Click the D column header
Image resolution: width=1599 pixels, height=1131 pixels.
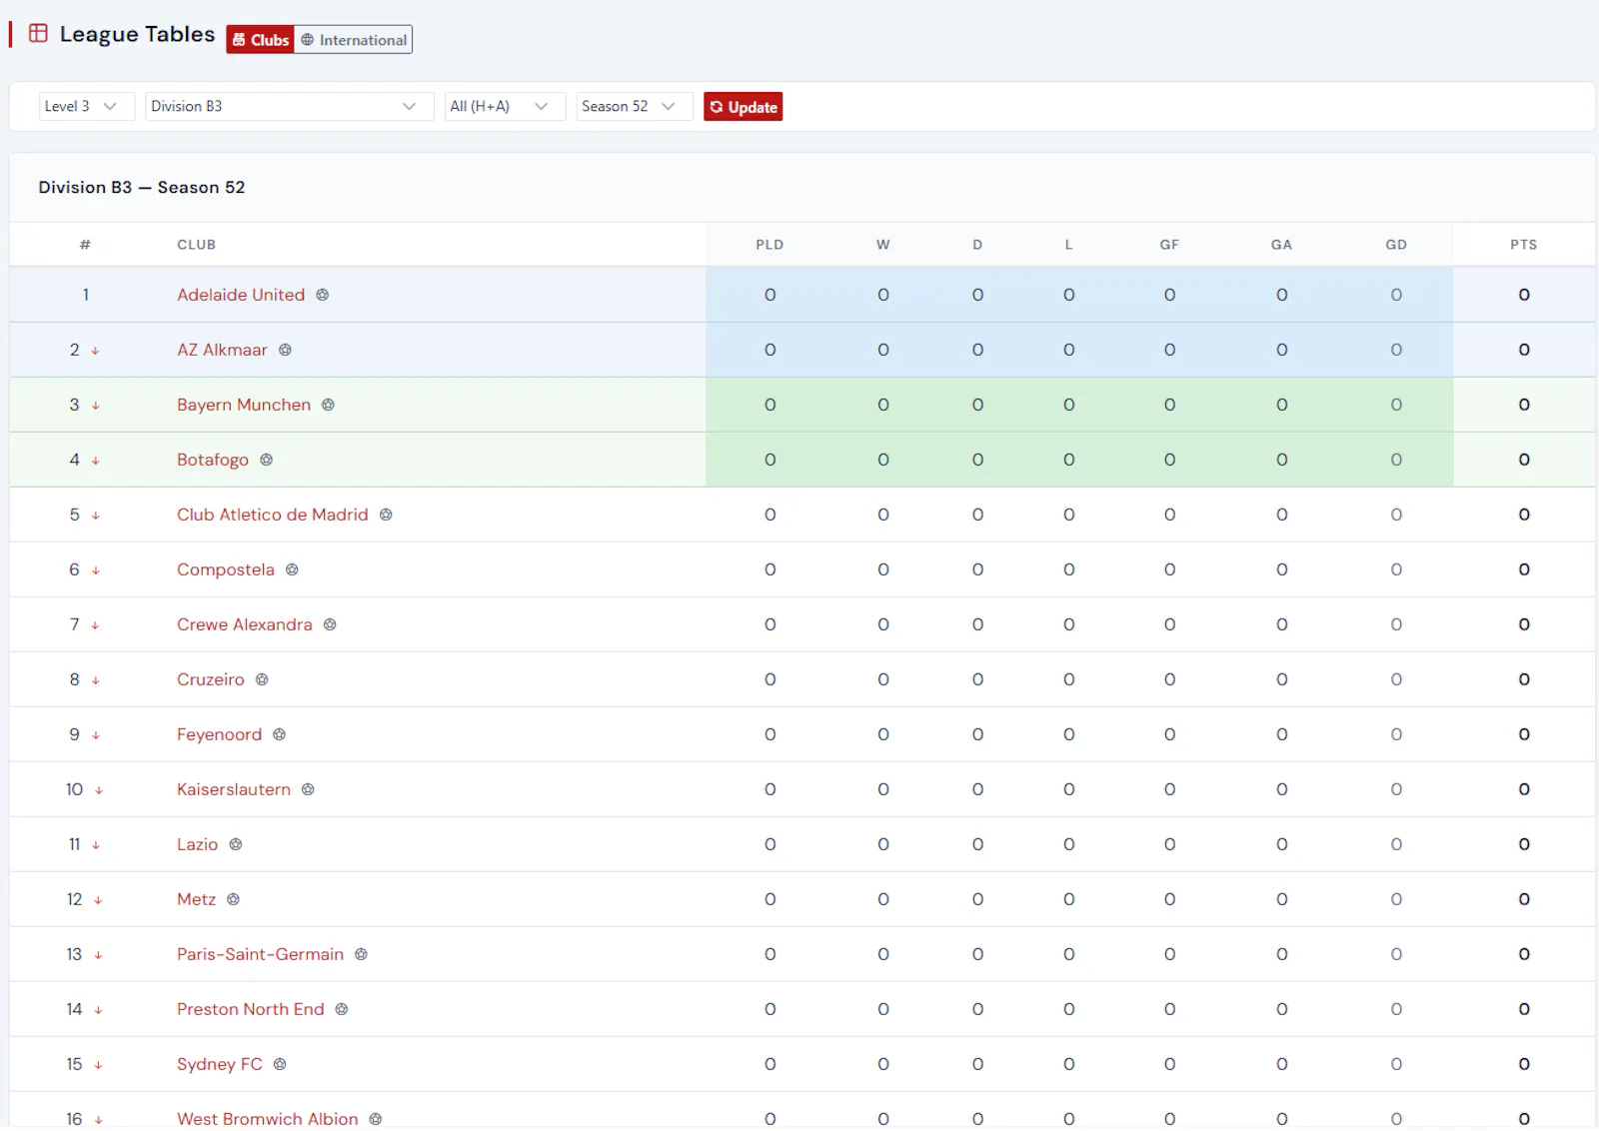pyautogui.click(x=977, y=245)
